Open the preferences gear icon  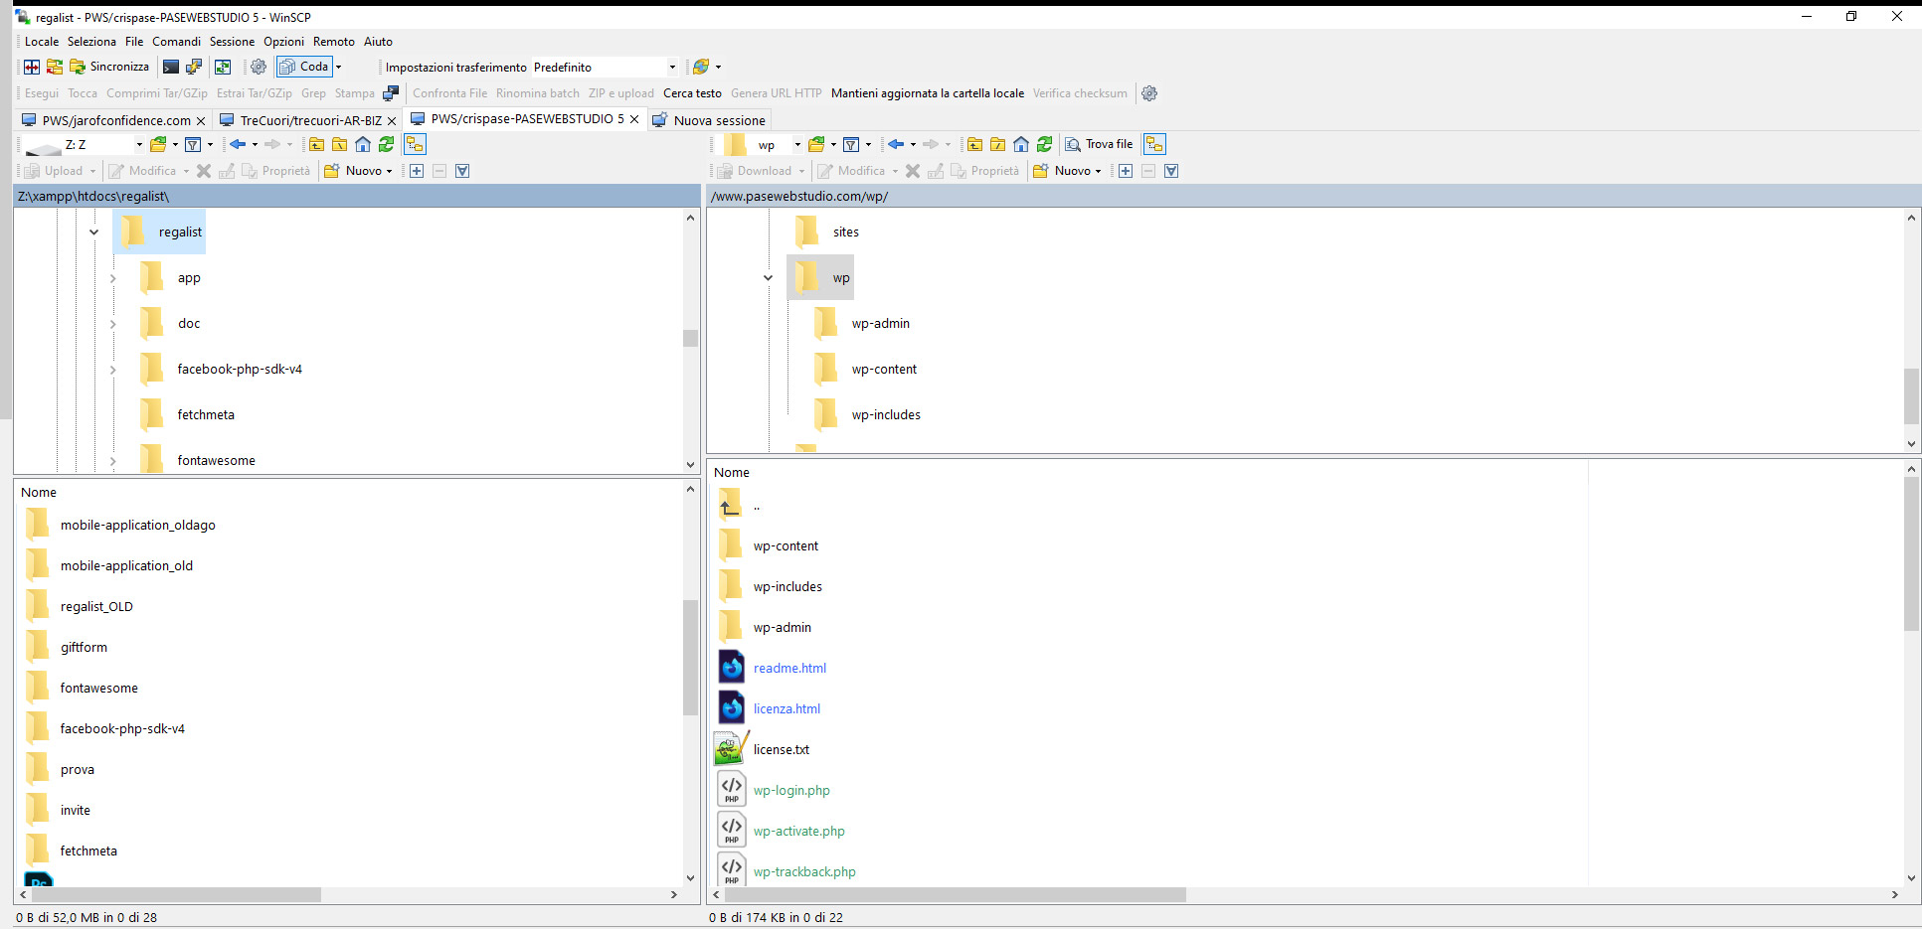[x=259, y=67]
